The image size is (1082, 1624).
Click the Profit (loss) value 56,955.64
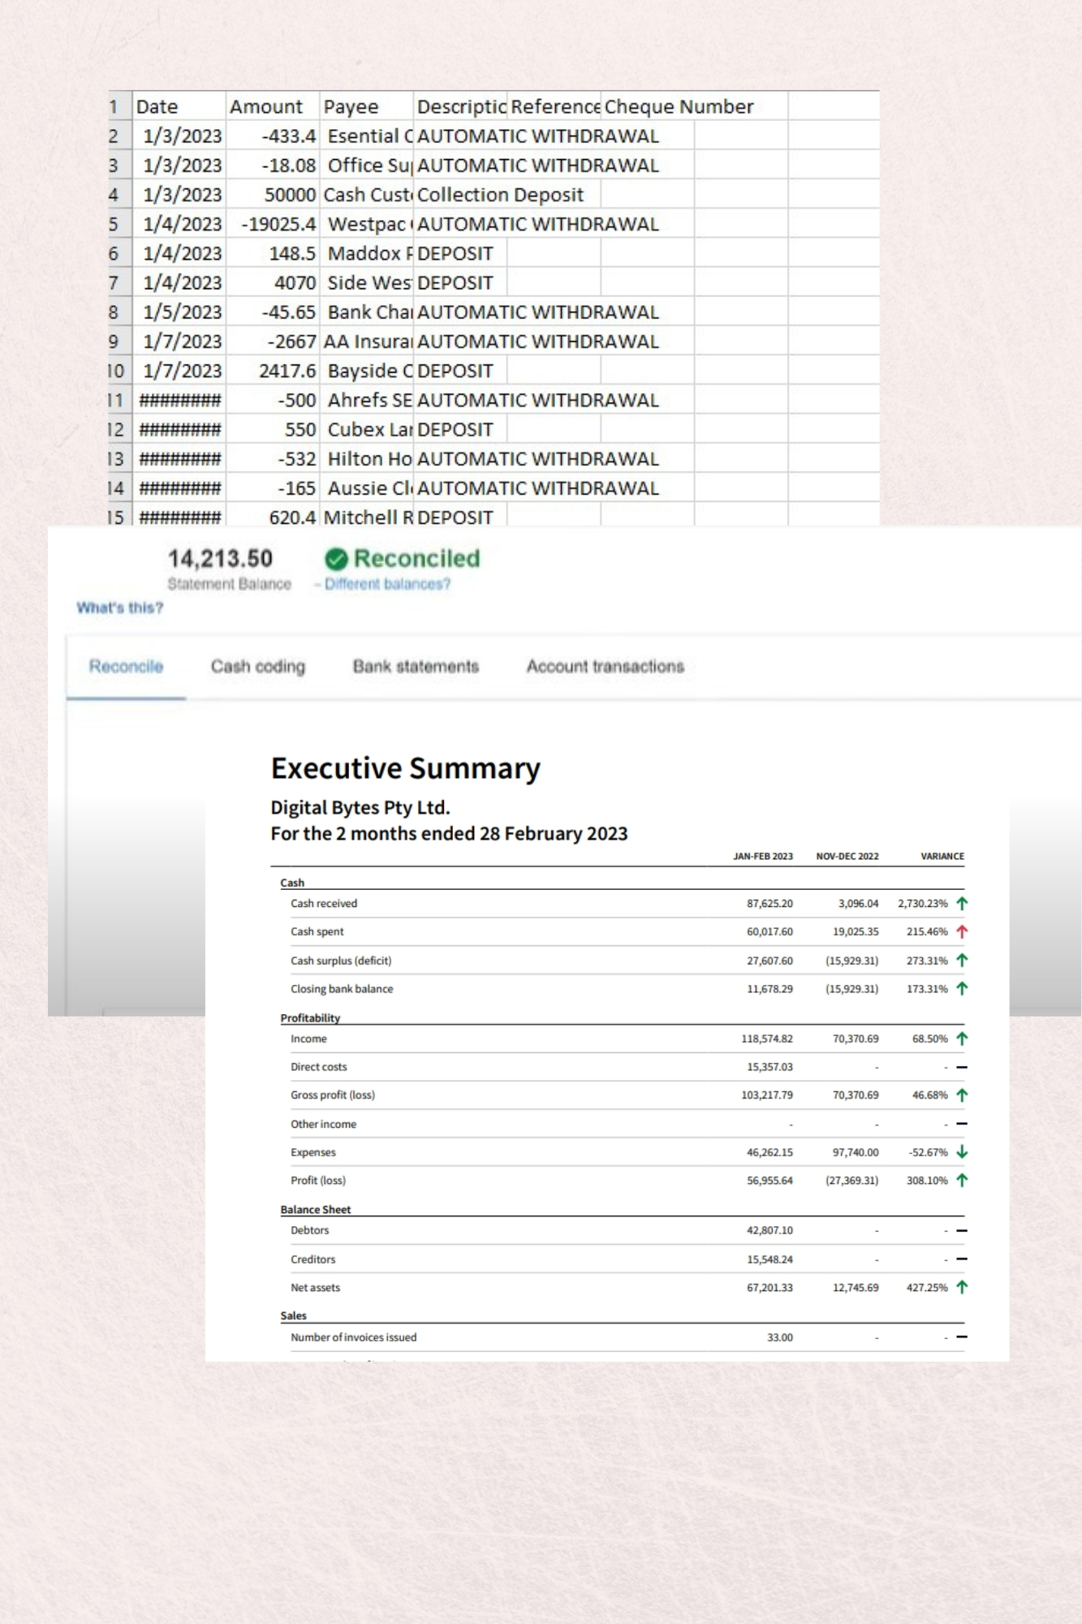tap(769, 1181)
